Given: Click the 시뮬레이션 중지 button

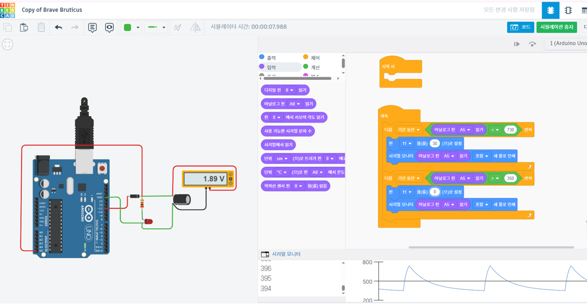Looking at the screenshot, I should 556,27.
